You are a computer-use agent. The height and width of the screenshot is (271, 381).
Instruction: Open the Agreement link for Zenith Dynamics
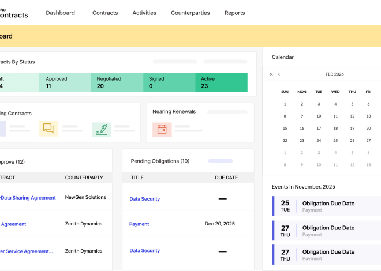13,224
